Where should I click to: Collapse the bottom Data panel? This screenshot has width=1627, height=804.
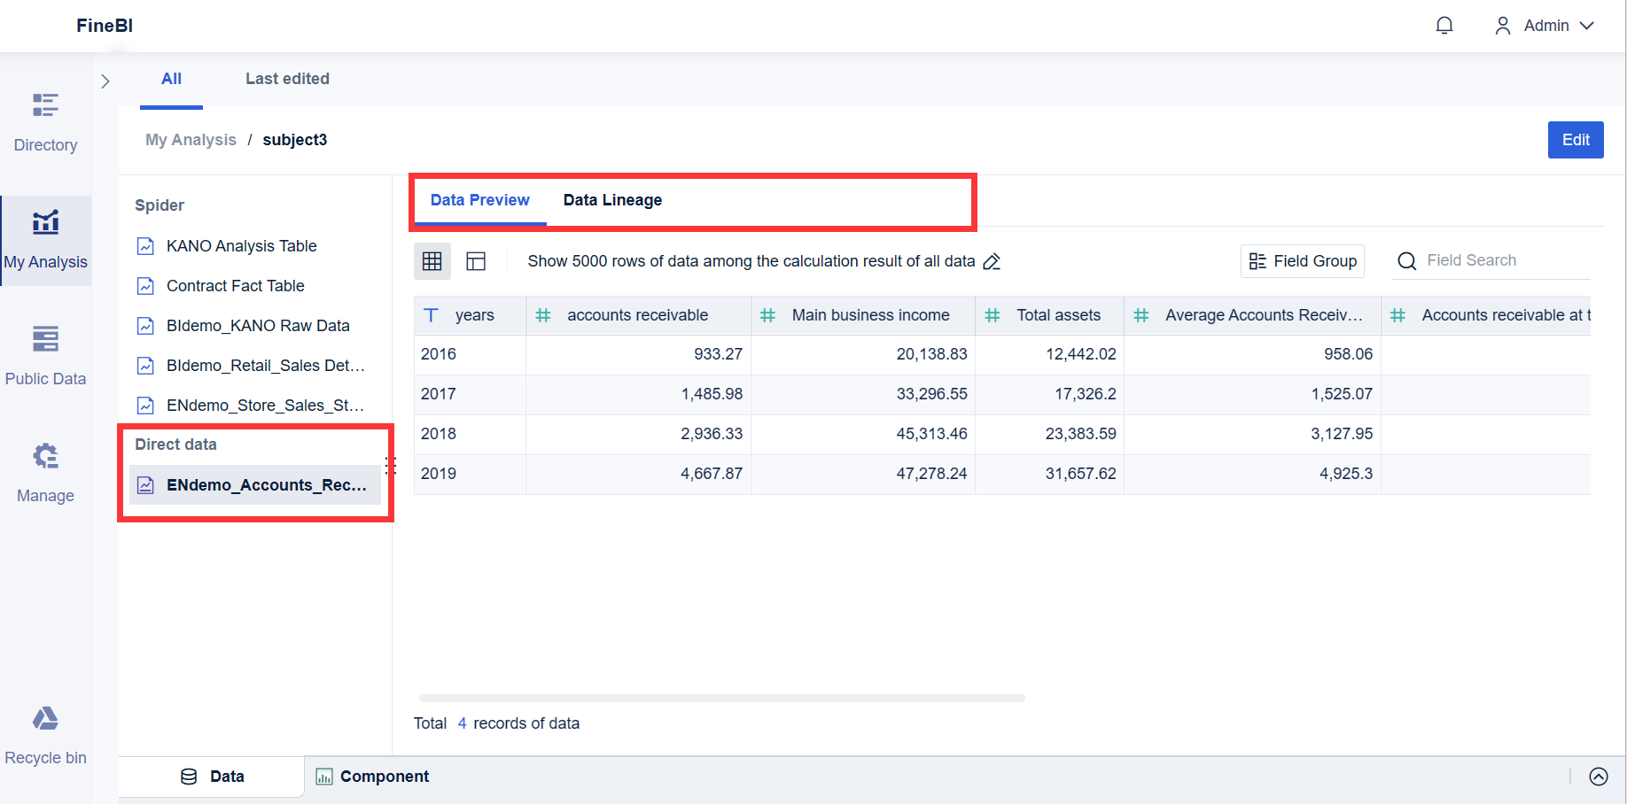[1600, 777]
